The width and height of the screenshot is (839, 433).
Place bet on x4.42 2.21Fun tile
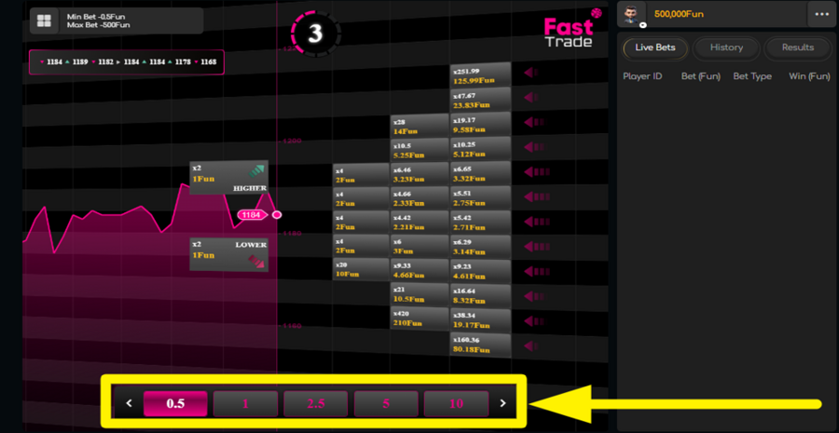pos(419,223)
